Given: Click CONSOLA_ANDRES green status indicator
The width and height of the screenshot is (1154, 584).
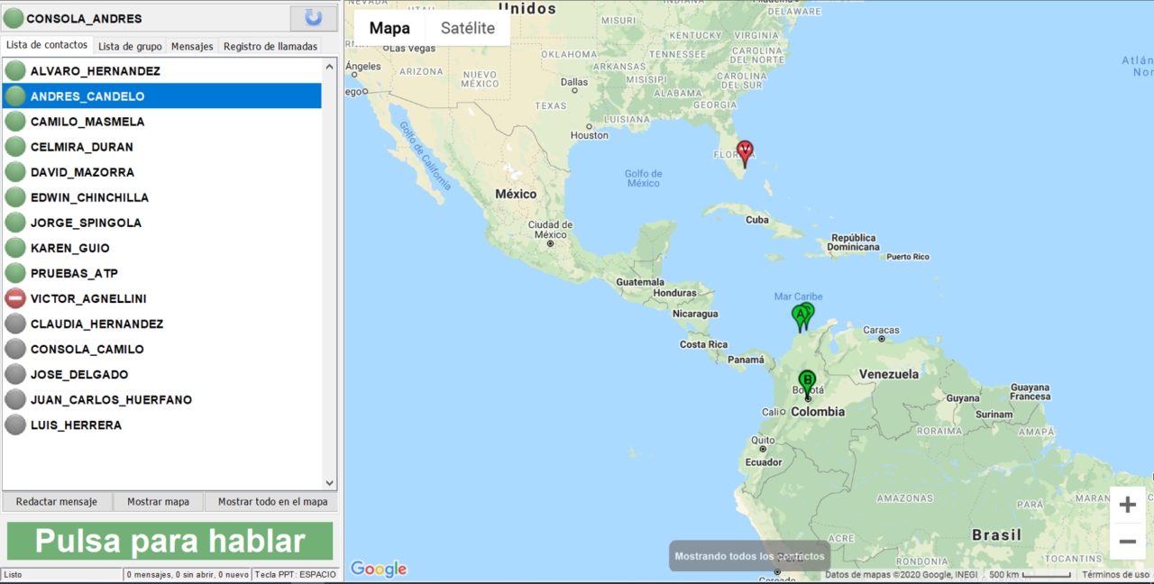Looking at the screenshot, I should point(14,19).
